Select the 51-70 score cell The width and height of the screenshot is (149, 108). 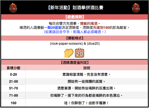14,88
